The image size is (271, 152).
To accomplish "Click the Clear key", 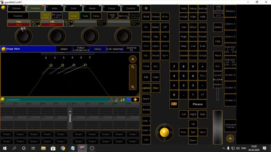I will 155,88.
